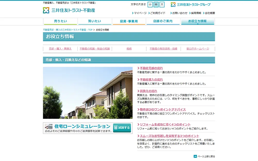The height and width of the screenshot is (161, 258).
Task: Click the お役立ち情報 page heading
Action: (60, 37)
